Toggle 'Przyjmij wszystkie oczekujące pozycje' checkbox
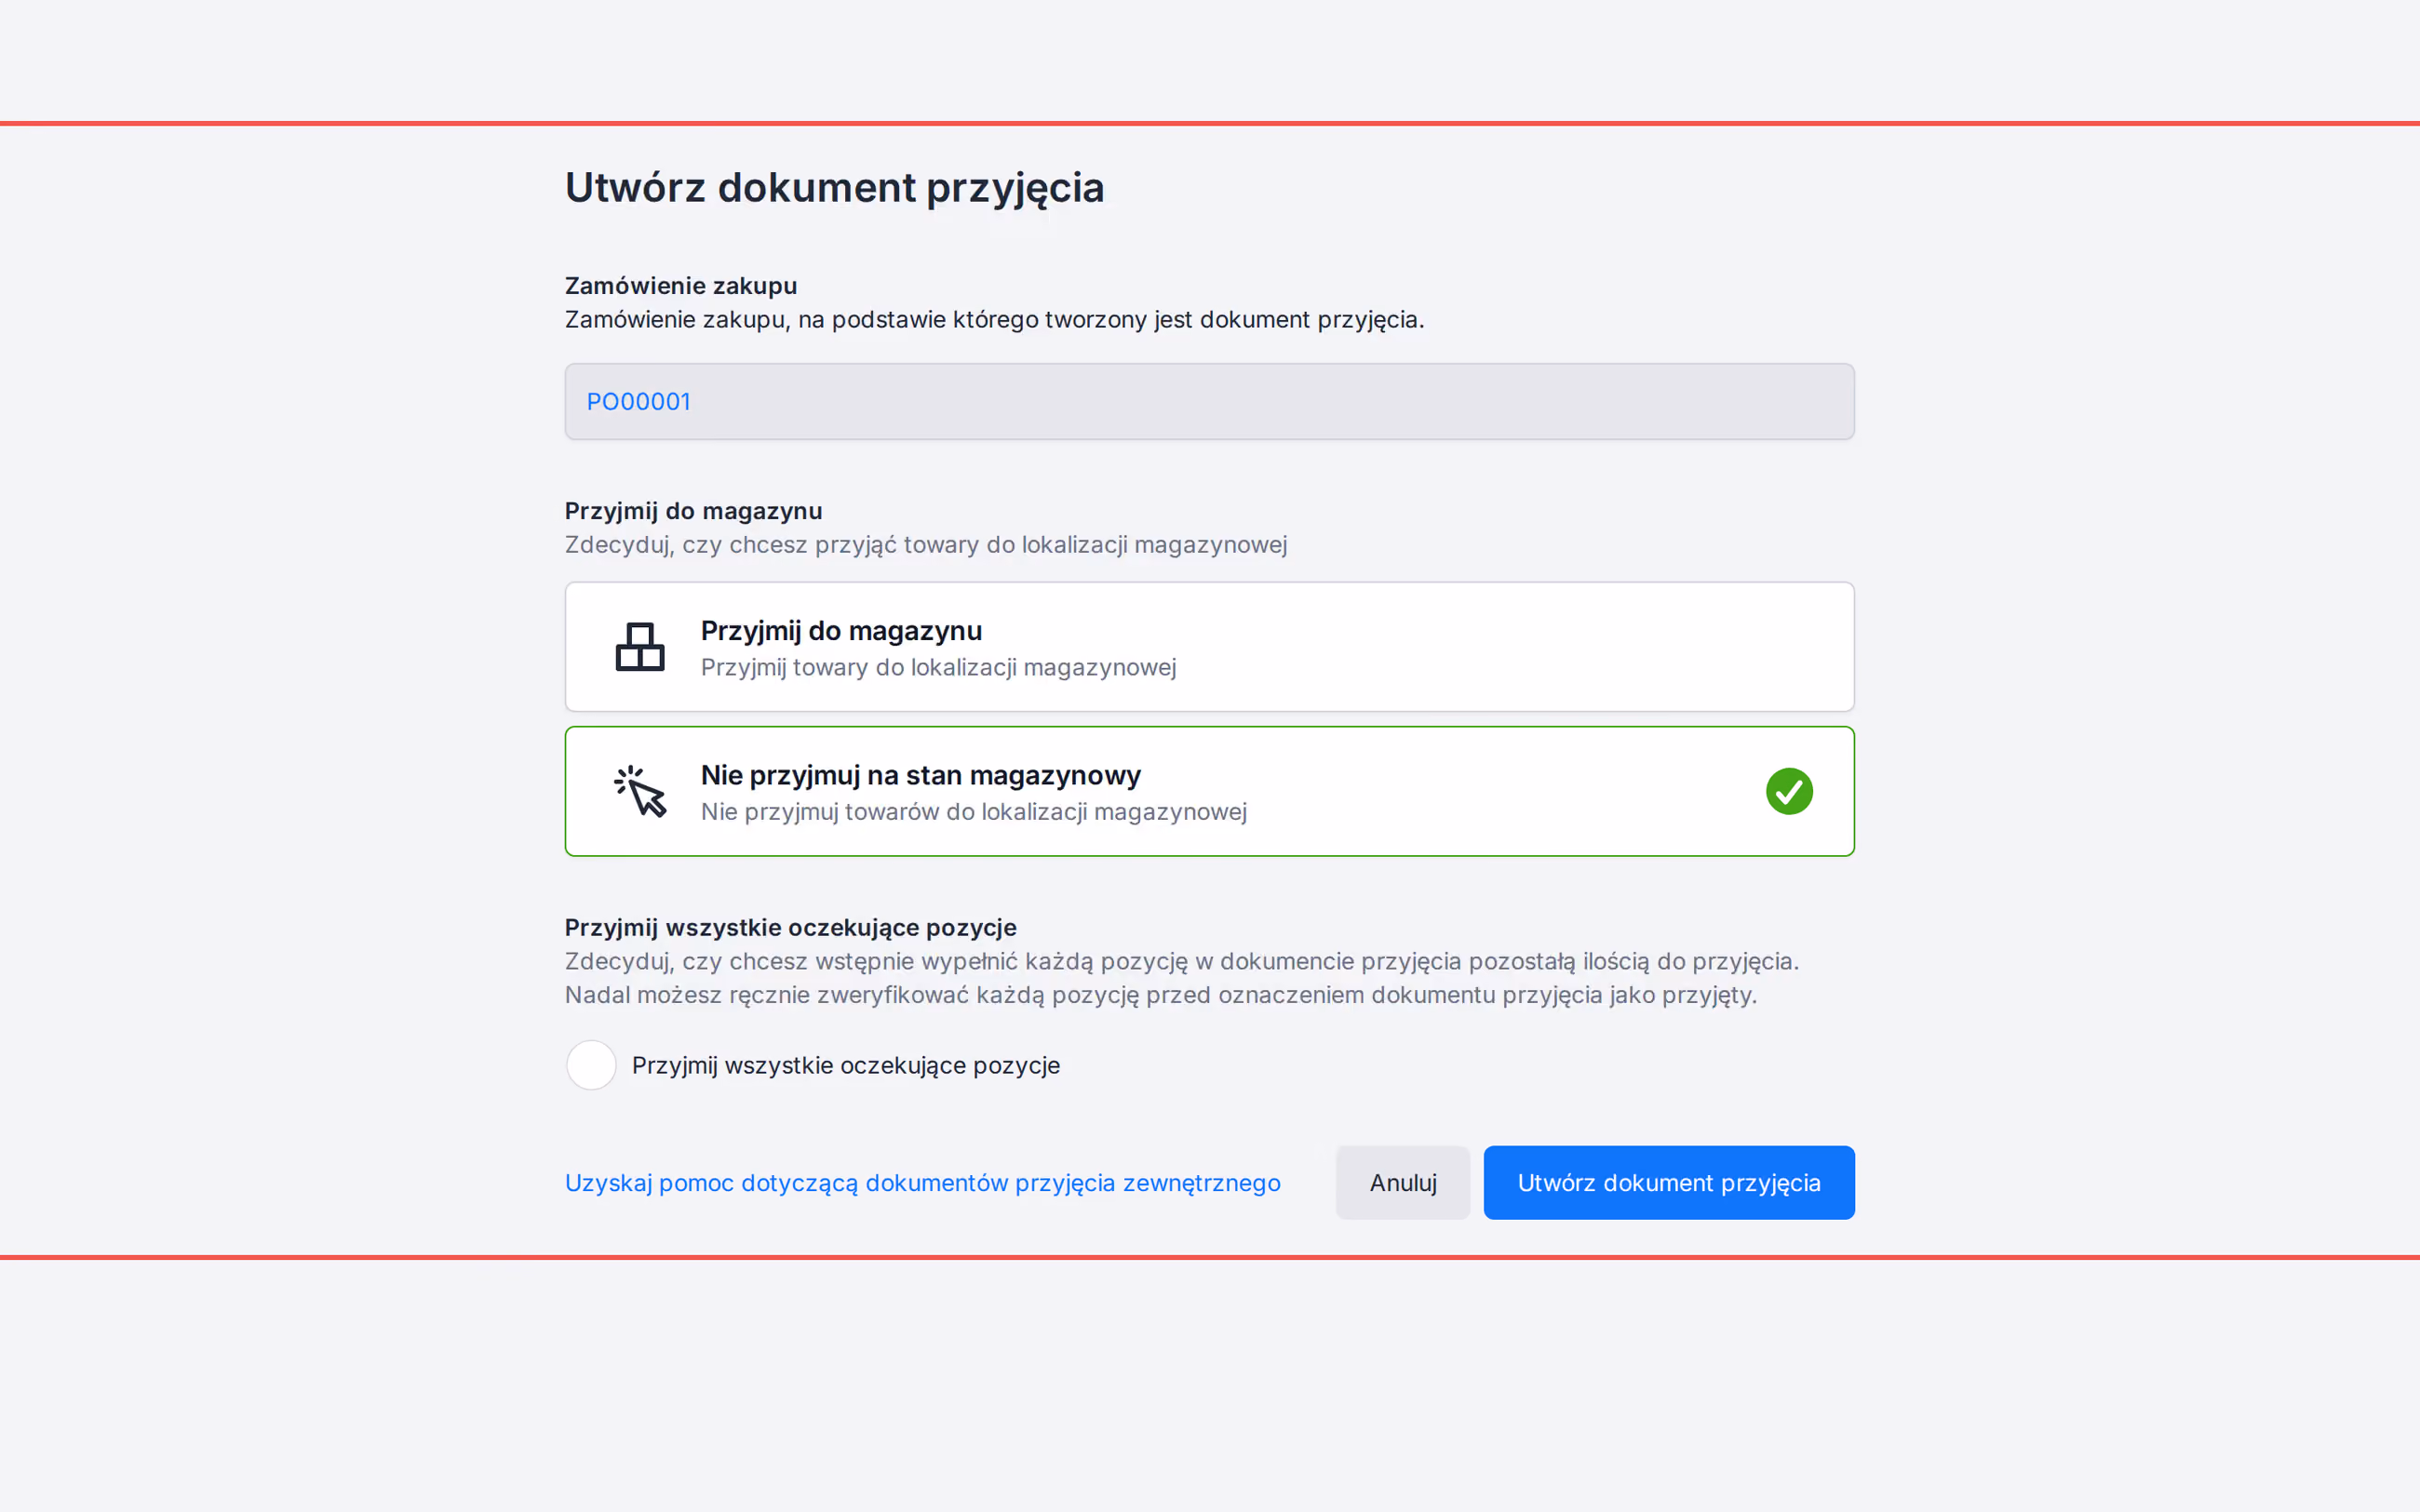This screenshot has width=2420, height=1512. [x=591, y=1065]
